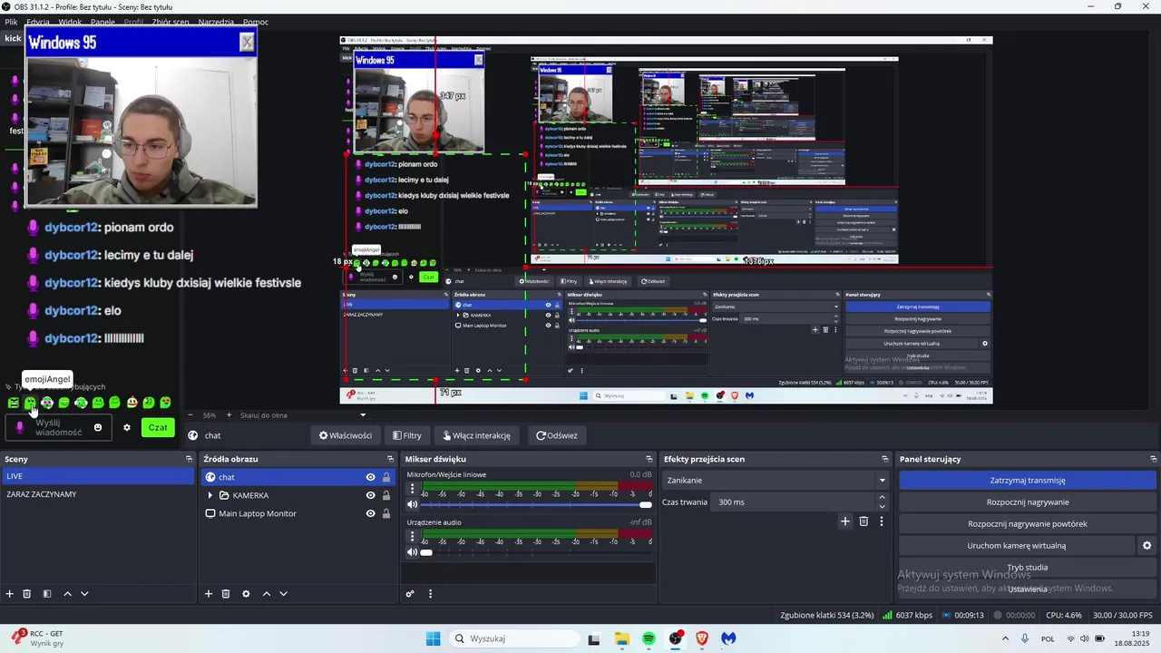Open Zanikanie transition dropdown
Screen dimensions: 1161x653
pos(776,480)
